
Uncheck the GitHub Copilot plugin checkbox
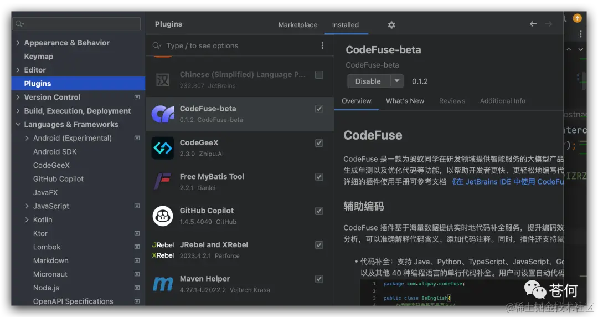click(x=319, y=211)
